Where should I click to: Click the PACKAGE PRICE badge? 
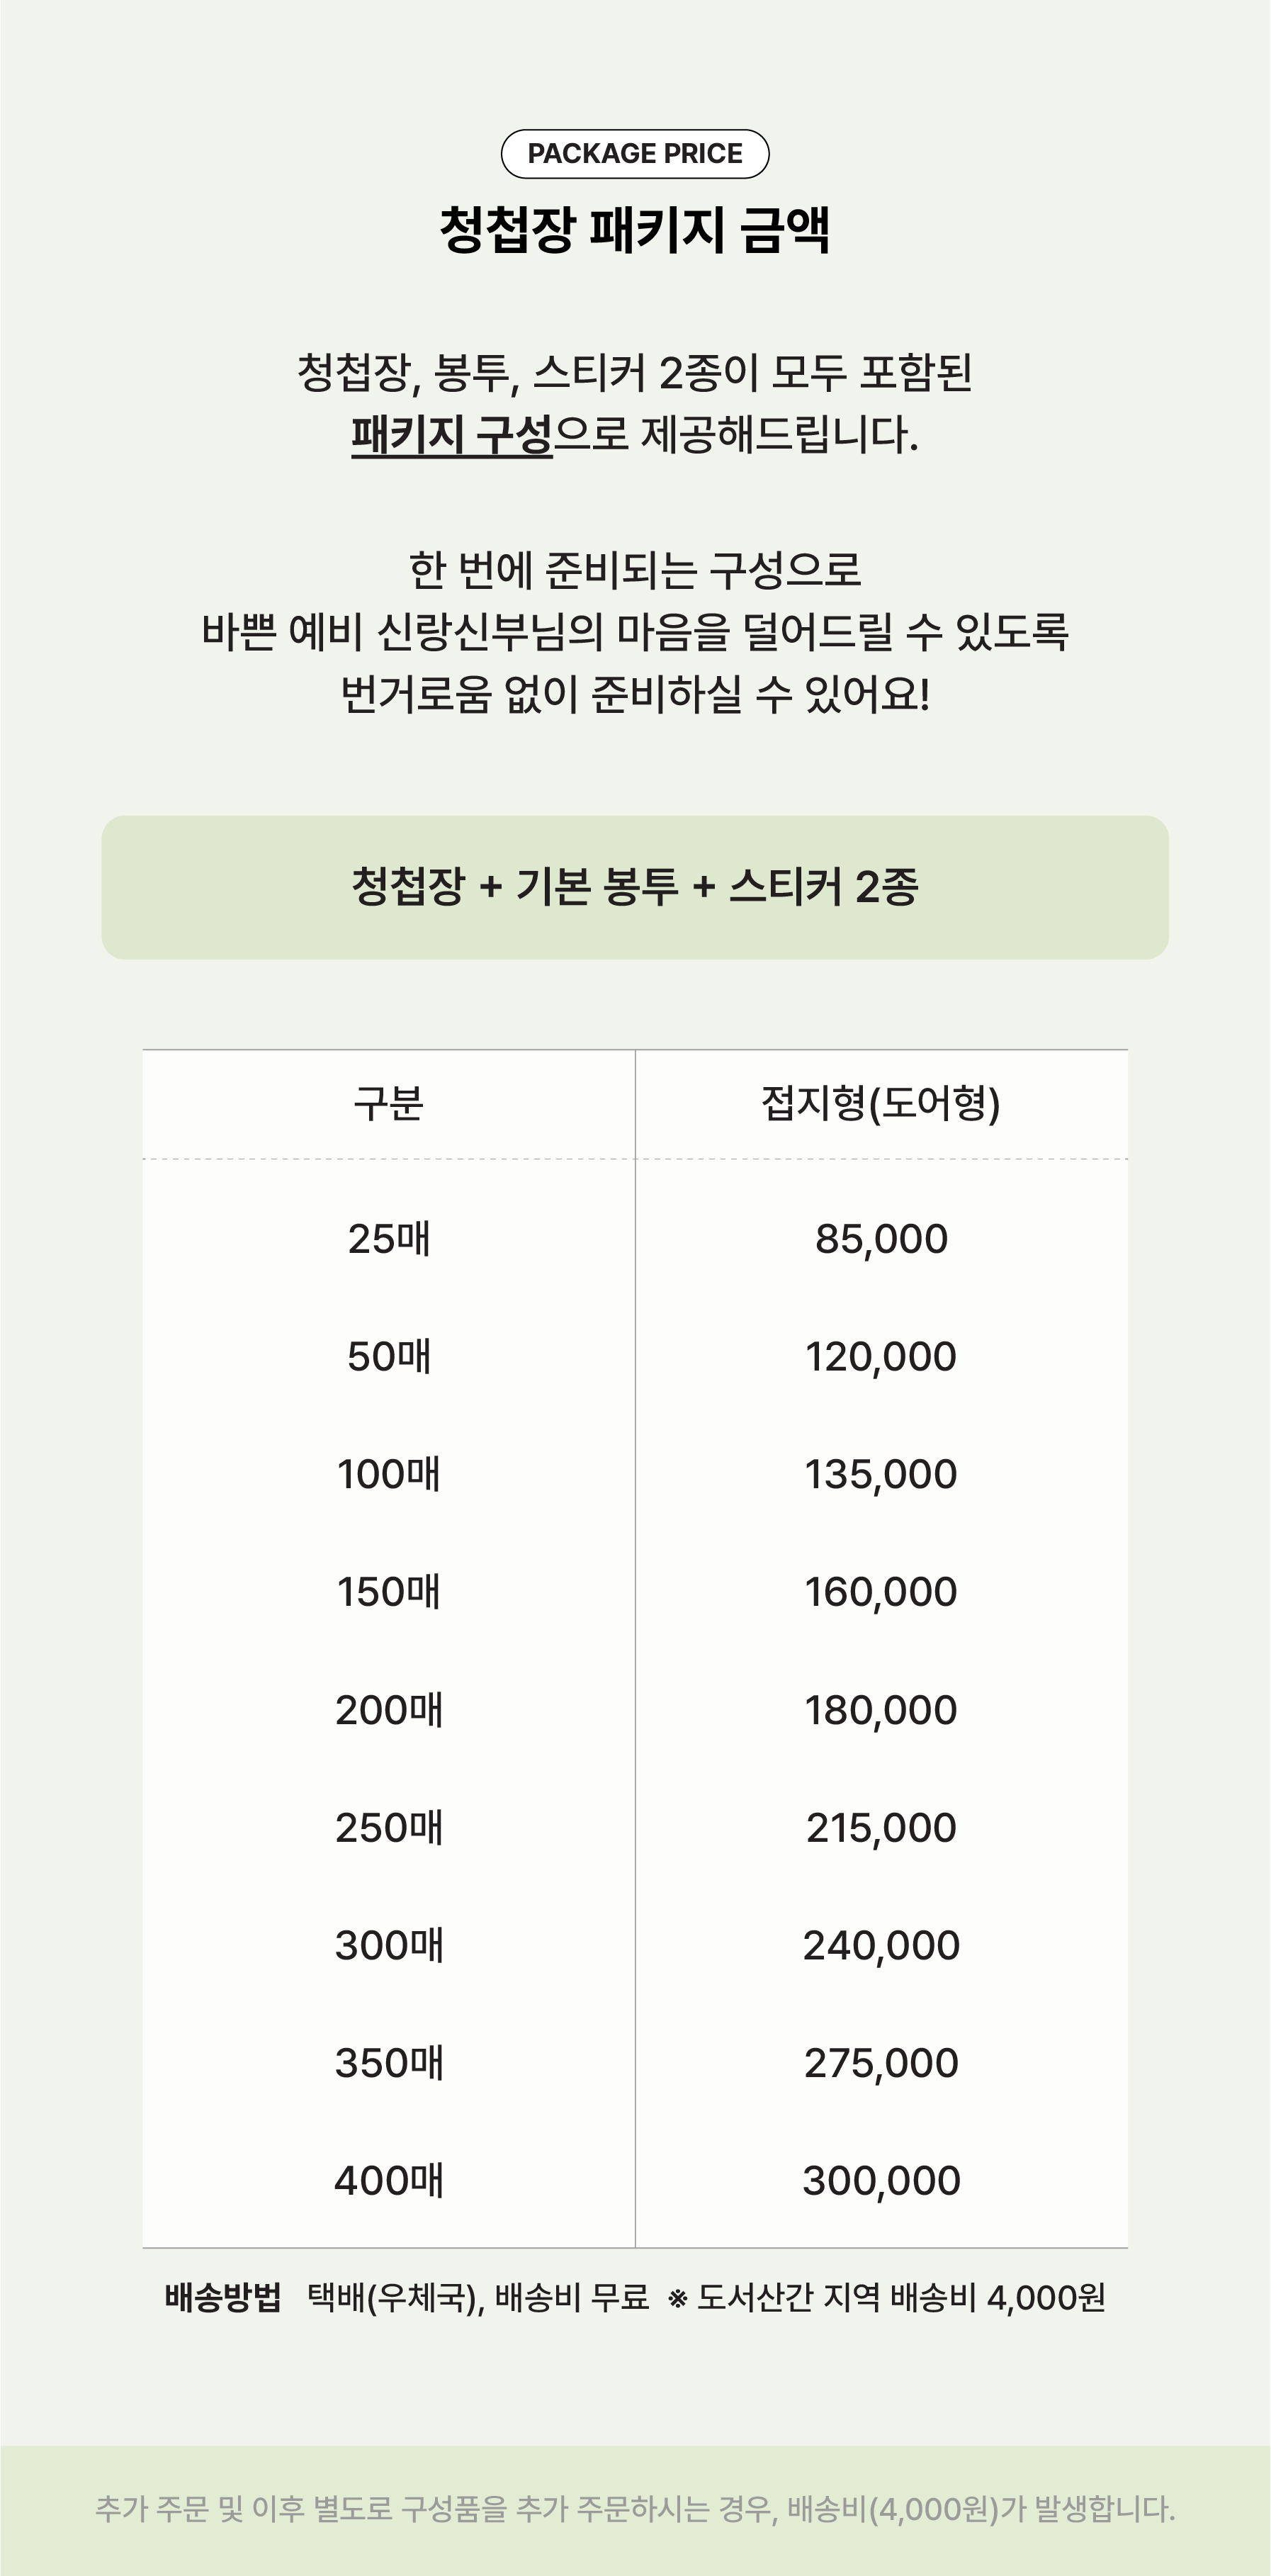tap(635, 154)
